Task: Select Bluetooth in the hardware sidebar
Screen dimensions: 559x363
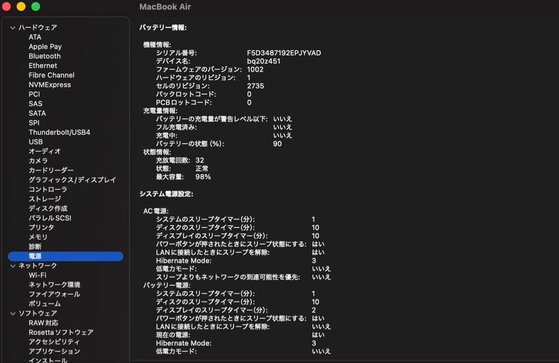Action: (44, 56)
